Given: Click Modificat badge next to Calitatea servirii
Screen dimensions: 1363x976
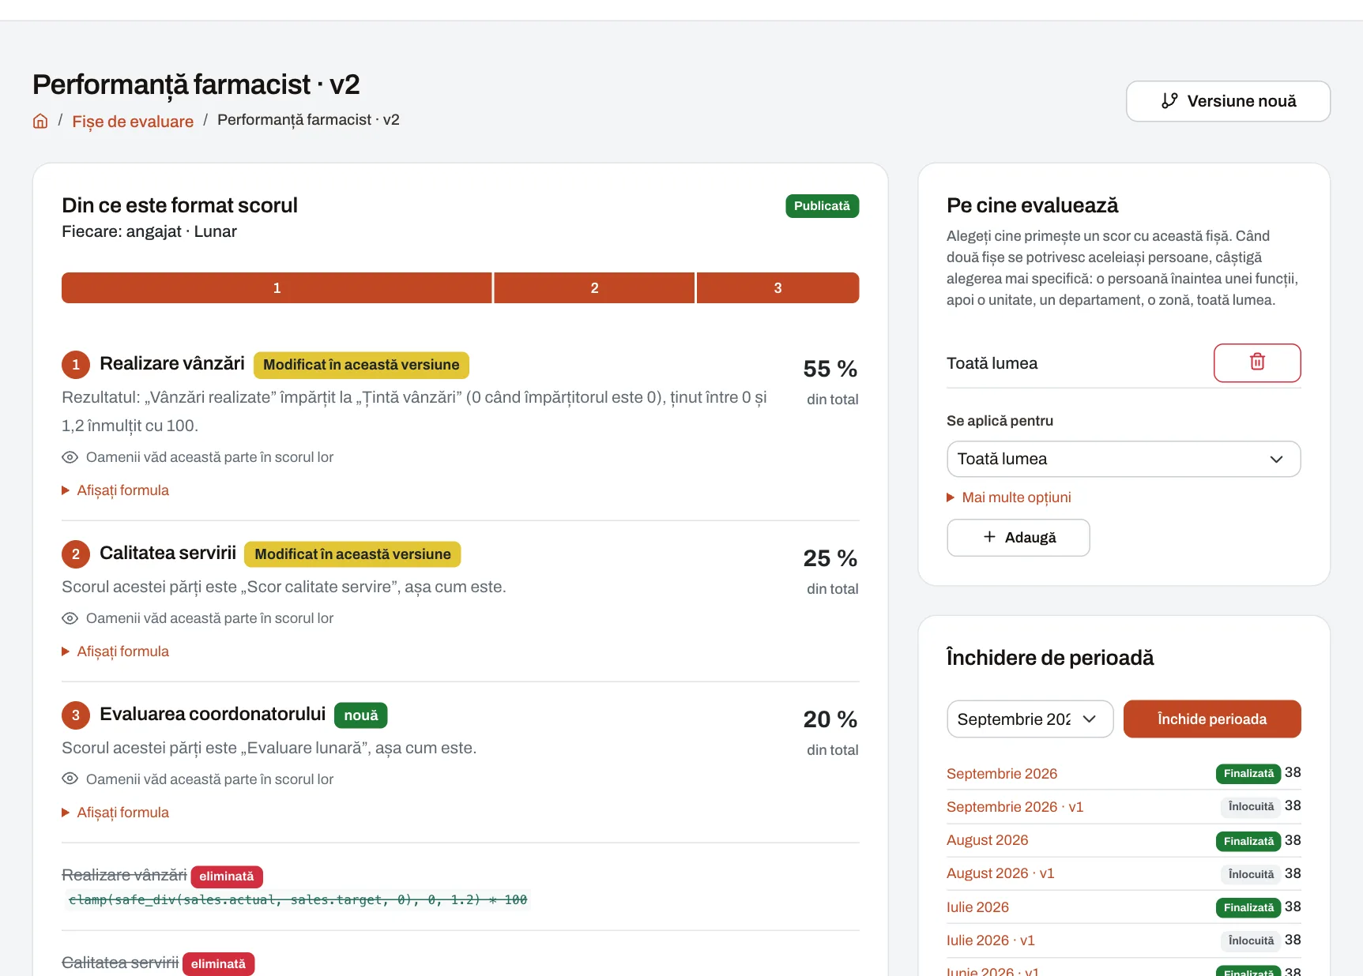Looking at the screenshot, I should tap(352, 554).
